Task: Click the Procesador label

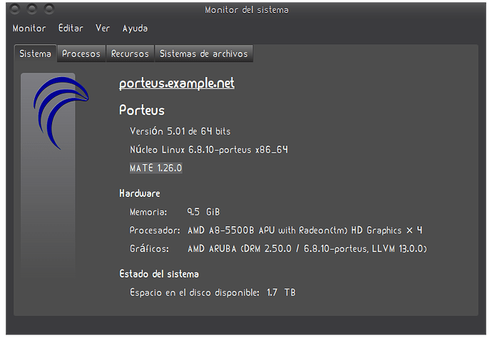Action: 155,230
